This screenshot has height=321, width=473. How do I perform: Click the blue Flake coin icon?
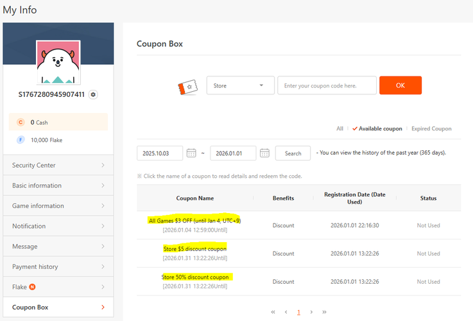tap(21, 140)
